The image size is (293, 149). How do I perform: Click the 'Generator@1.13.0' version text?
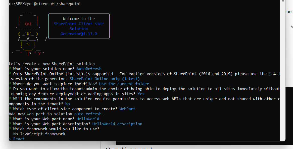[79, 34]
